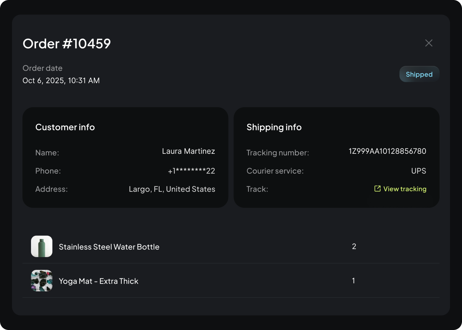Image resolution: width=462 pixels, height=330 pixels.
Task: Select the customer name Laura Martinez
Action: (x=188, y=151)
